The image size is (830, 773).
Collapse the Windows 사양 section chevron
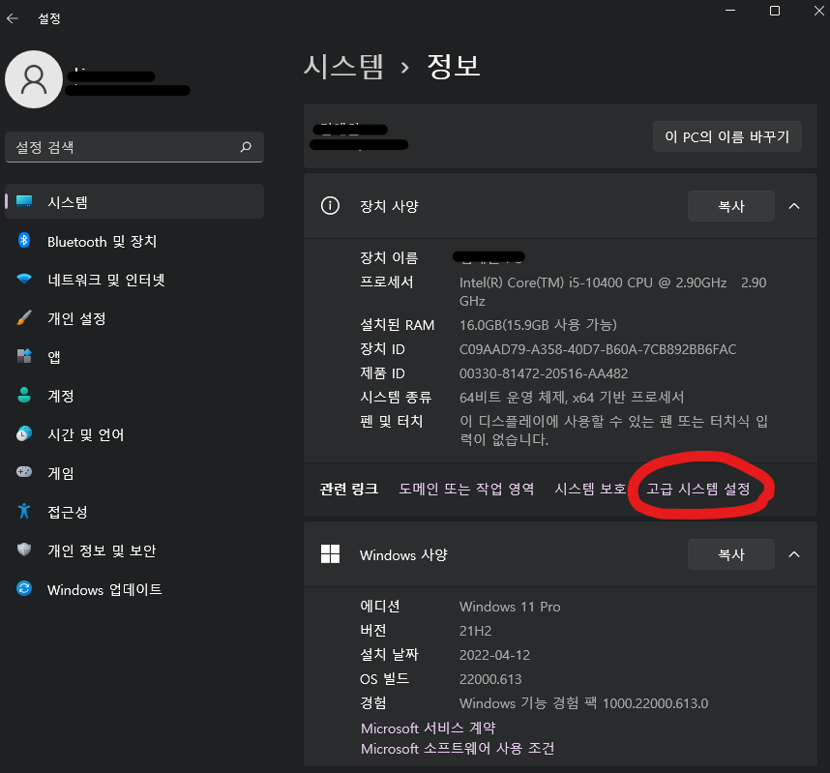coord(794,554)
